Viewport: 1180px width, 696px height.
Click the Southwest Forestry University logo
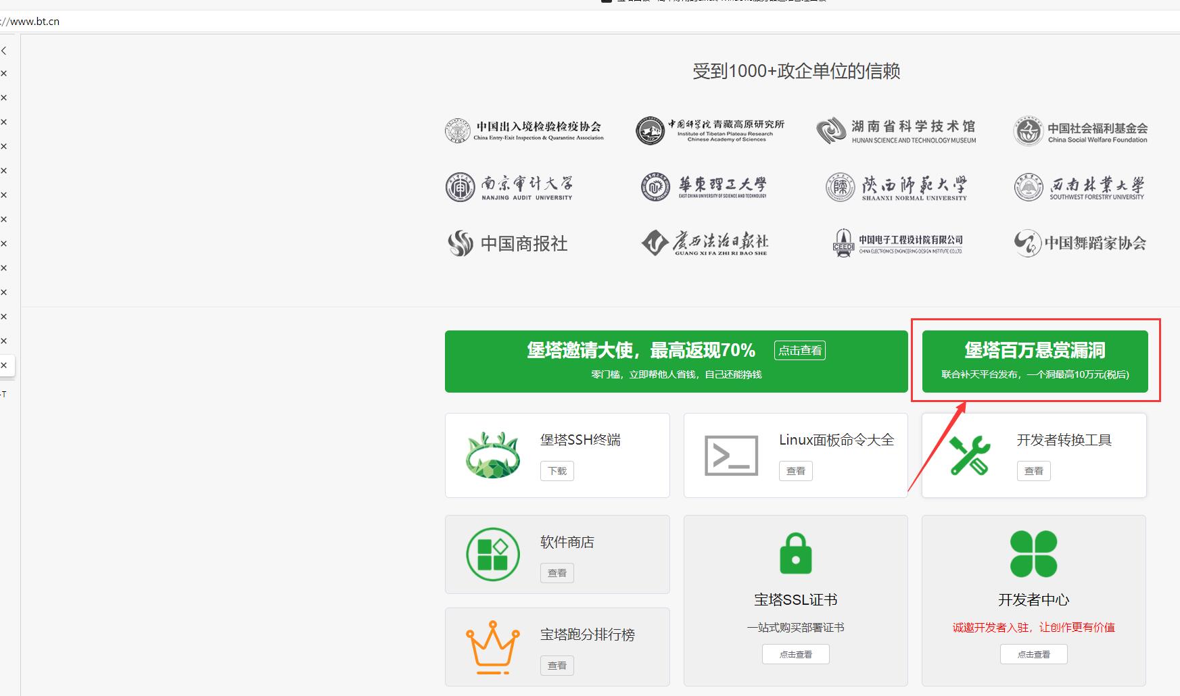point(1079,187)
